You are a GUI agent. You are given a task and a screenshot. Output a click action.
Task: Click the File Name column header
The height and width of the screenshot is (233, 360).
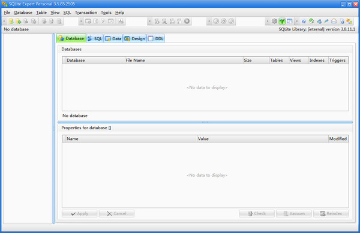click(184, 60)
